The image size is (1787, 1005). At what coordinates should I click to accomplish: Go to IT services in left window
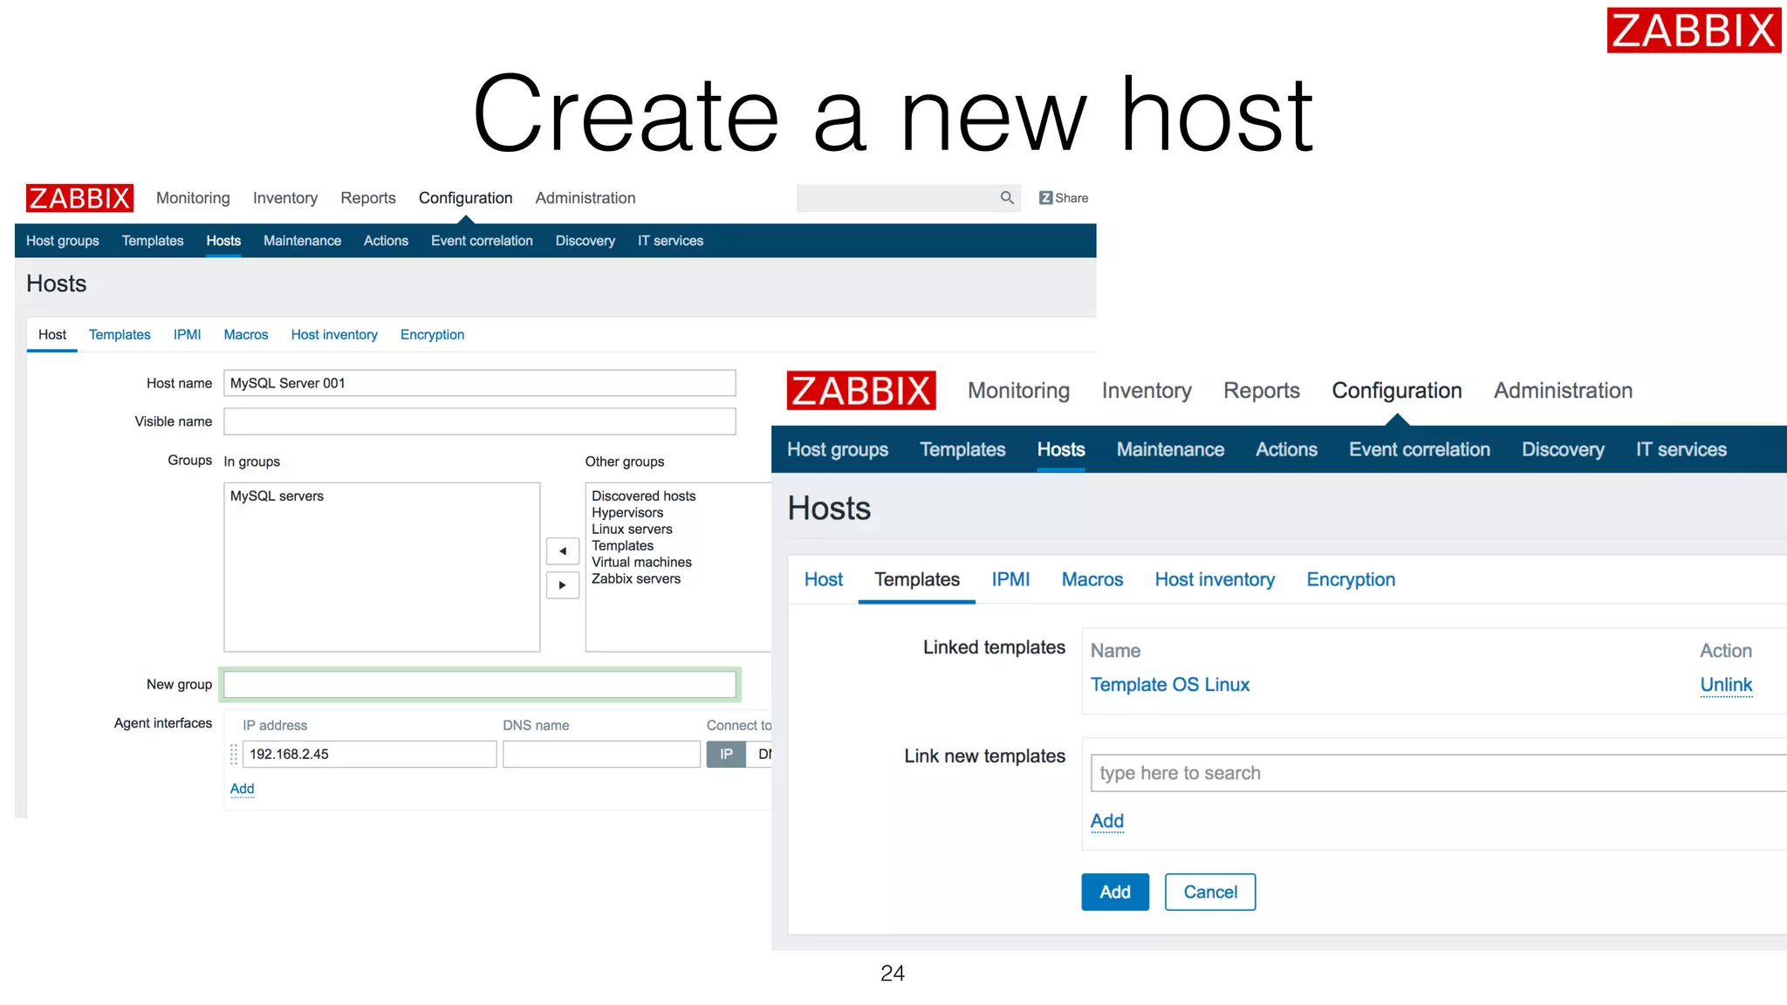(x=670, y=241)
